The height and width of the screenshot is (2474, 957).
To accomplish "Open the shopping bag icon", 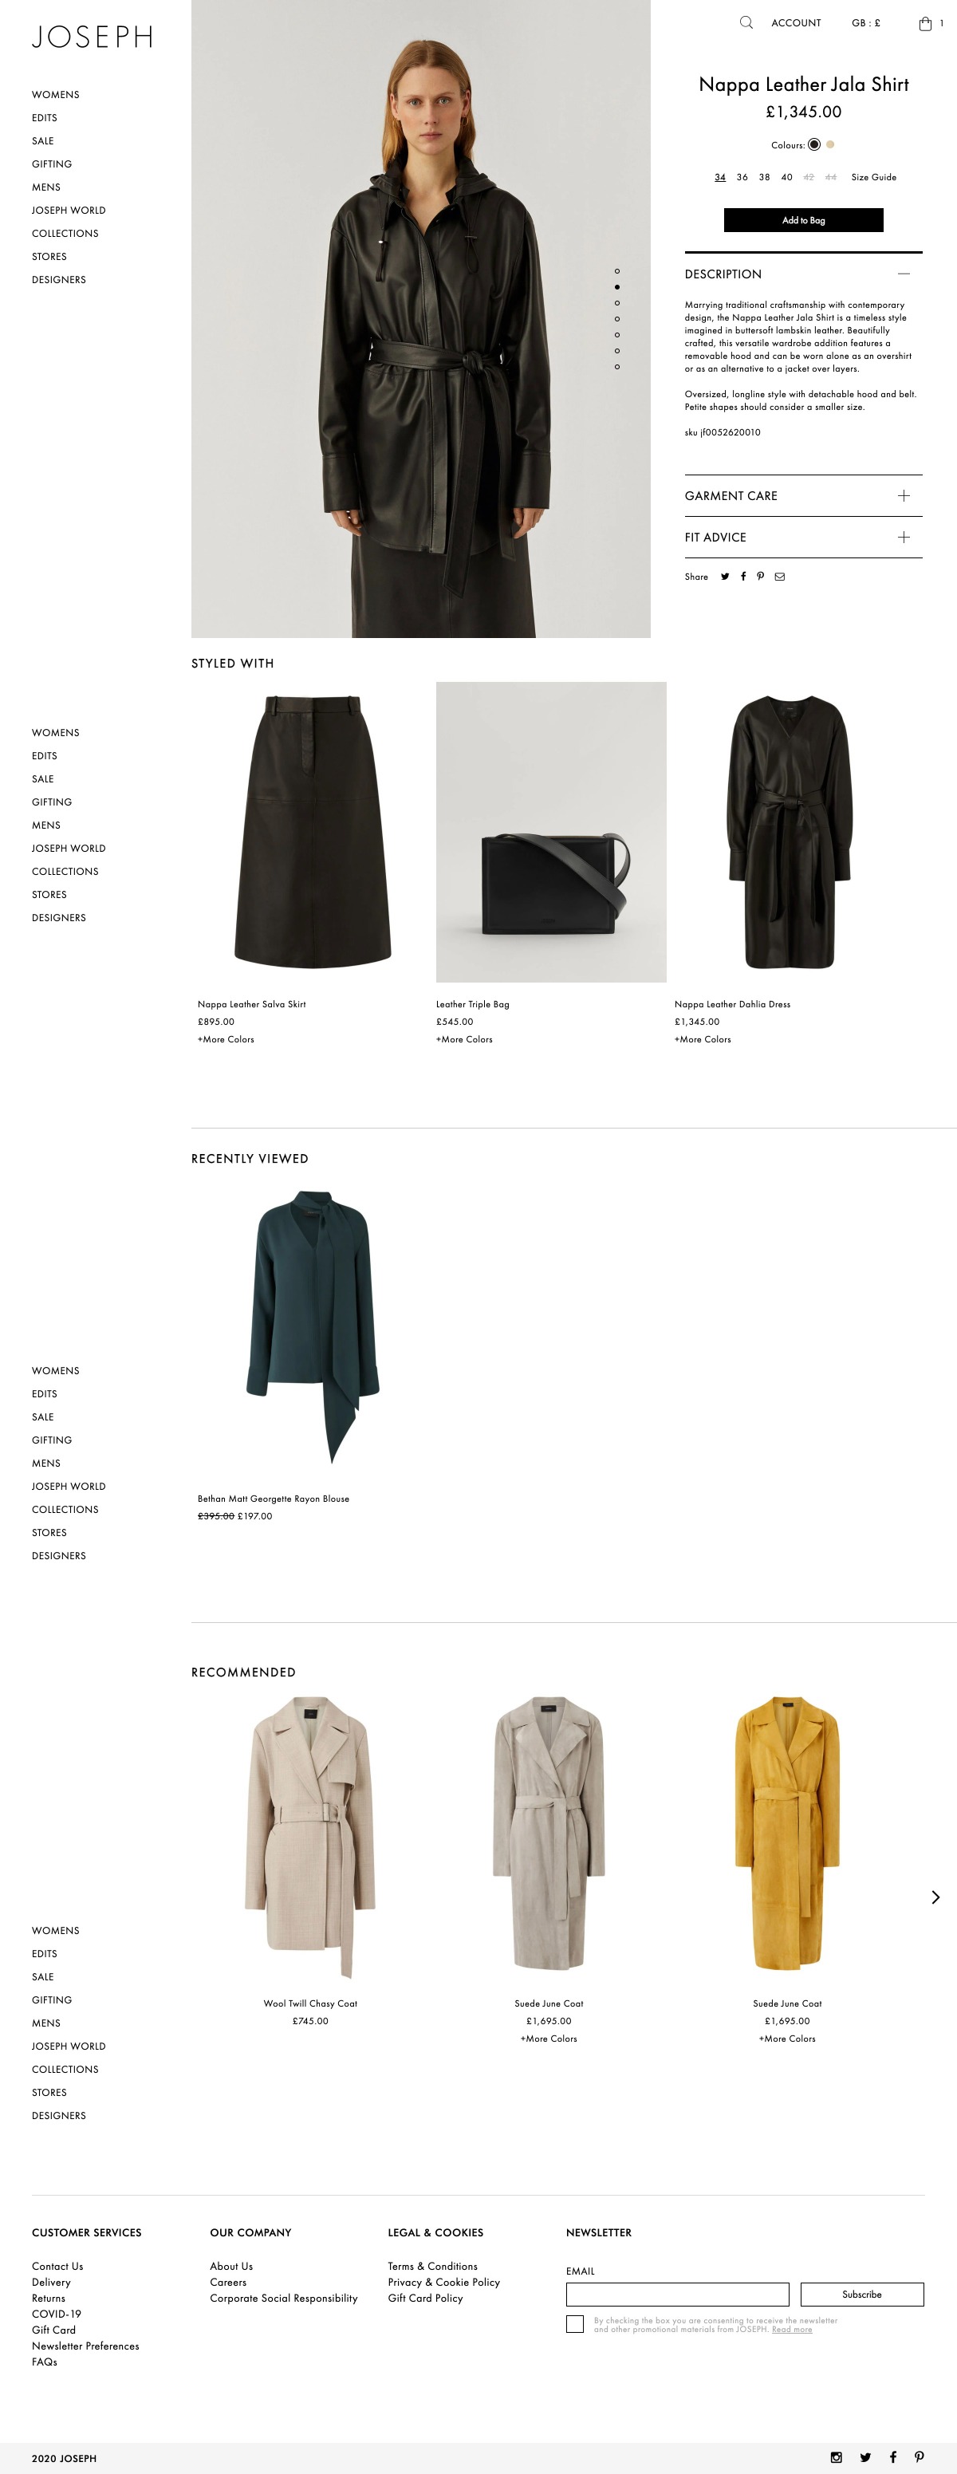I will (x=925, y=23).
